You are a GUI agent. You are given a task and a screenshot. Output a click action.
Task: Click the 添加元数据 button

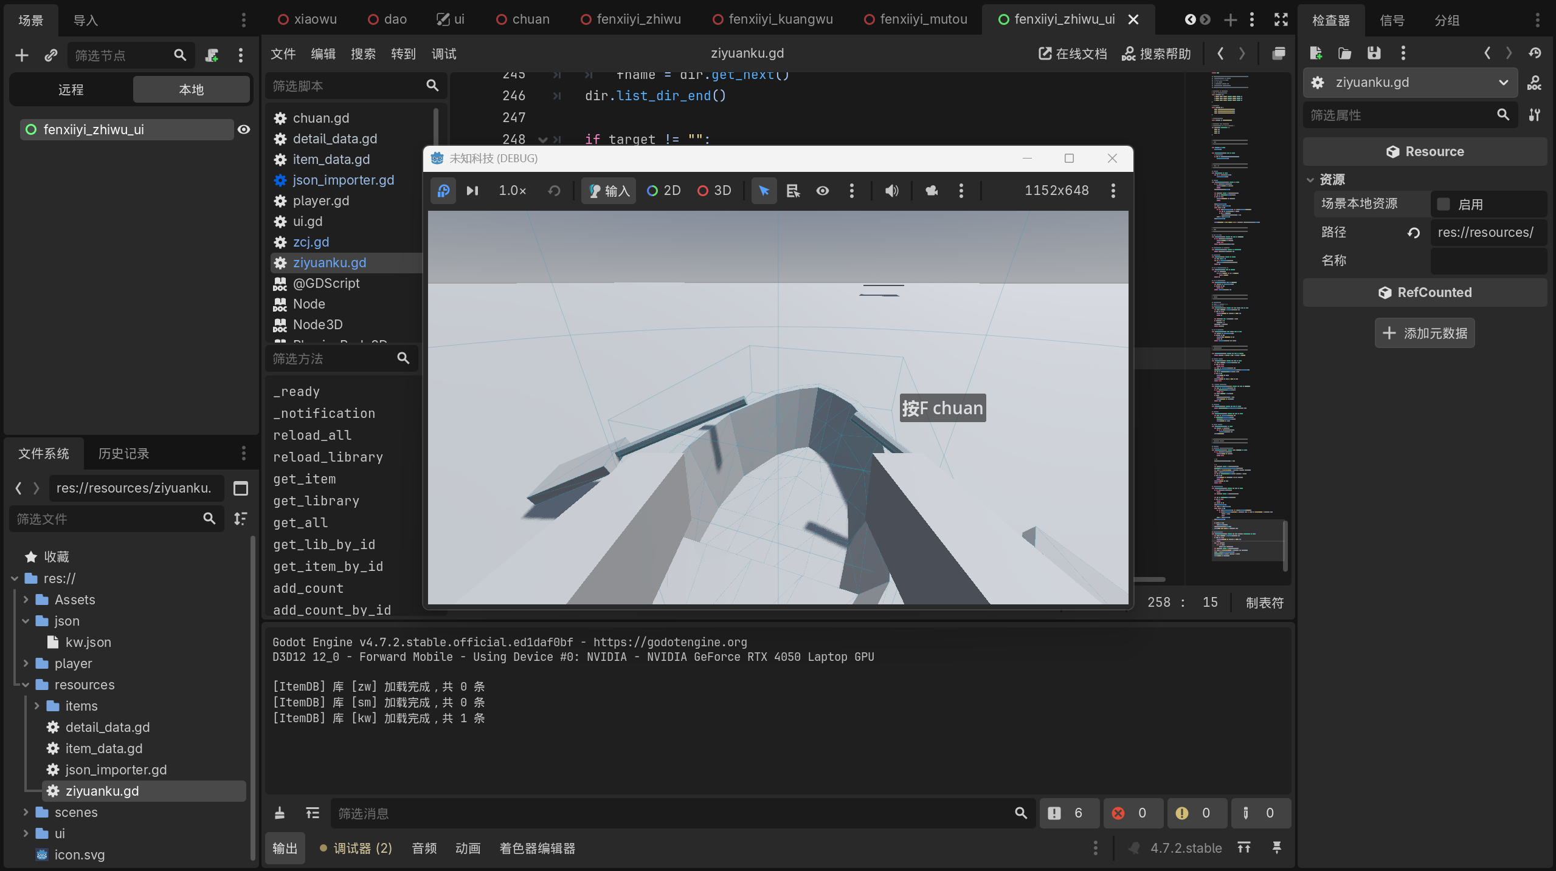[x=1425, y=333]
